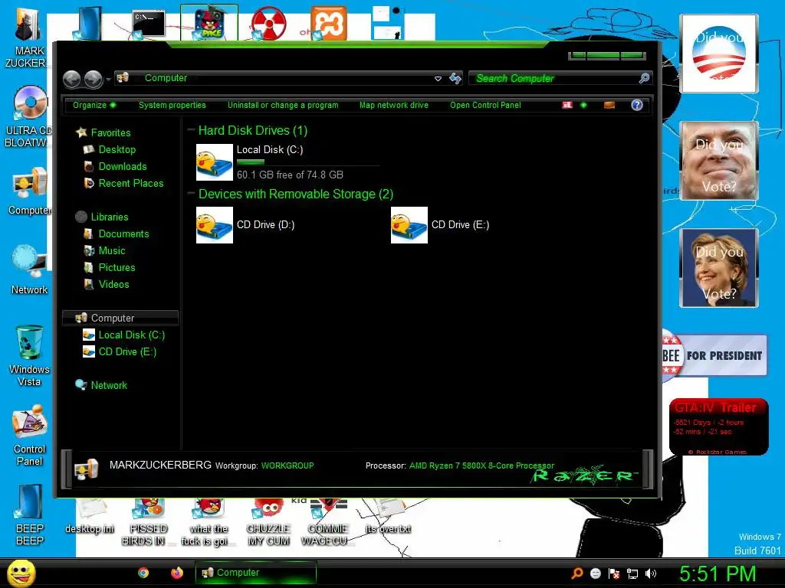This screenshot has width=785, height=588.
Task: Go forward with the Forward arrow button
Action: point(93,79)
